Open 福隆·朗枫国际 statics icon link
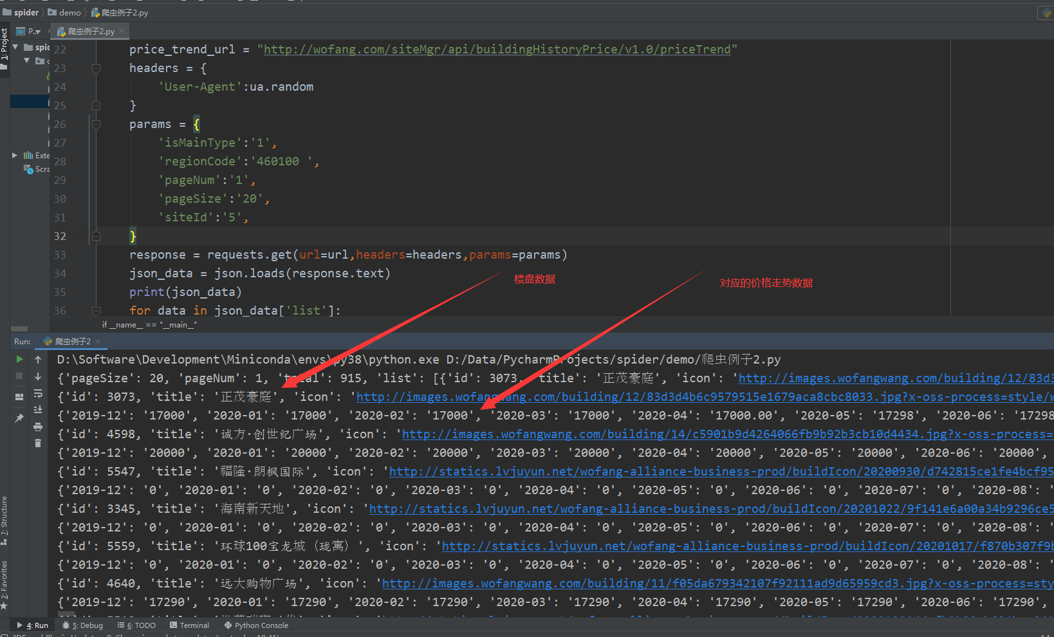This screenshot has width=1054, height=637. [x=721, y=472]
